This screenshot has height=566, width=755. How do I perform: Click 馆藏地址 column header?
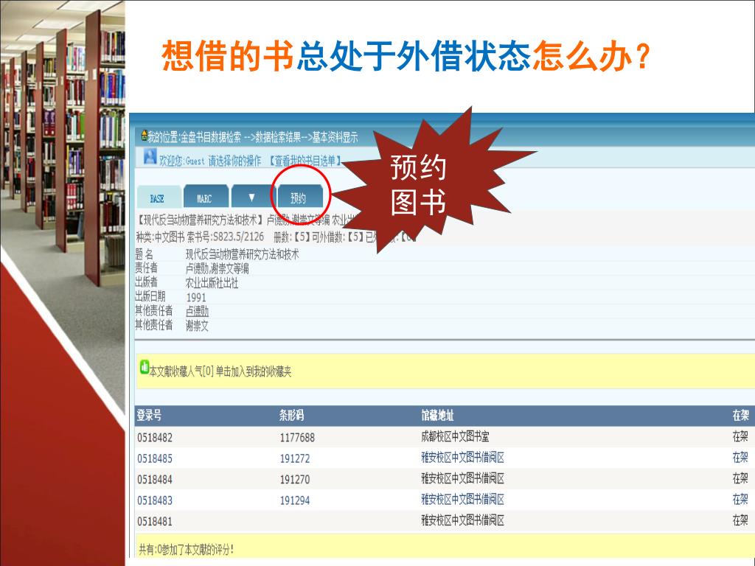[x=437, y=416]
